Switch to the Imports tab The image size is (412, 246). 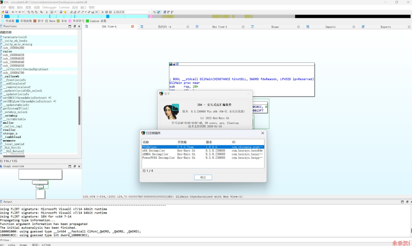(x=330, y=27)
